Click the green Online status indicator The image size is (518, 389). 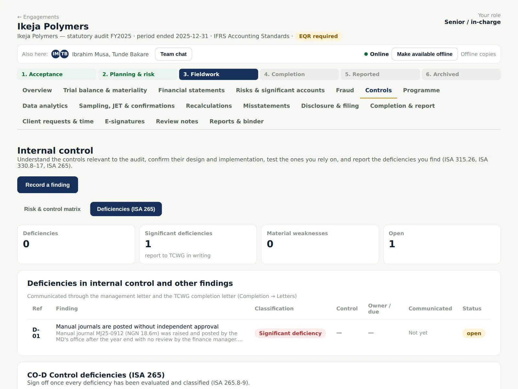pyautogui.click(x=366, y=54)
